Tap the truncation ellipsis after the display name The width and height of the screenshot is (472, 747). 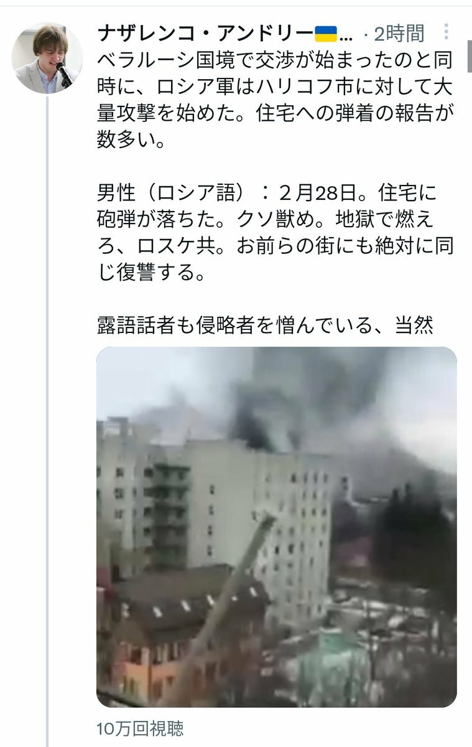pyautogui.click(x=348, y=34)
